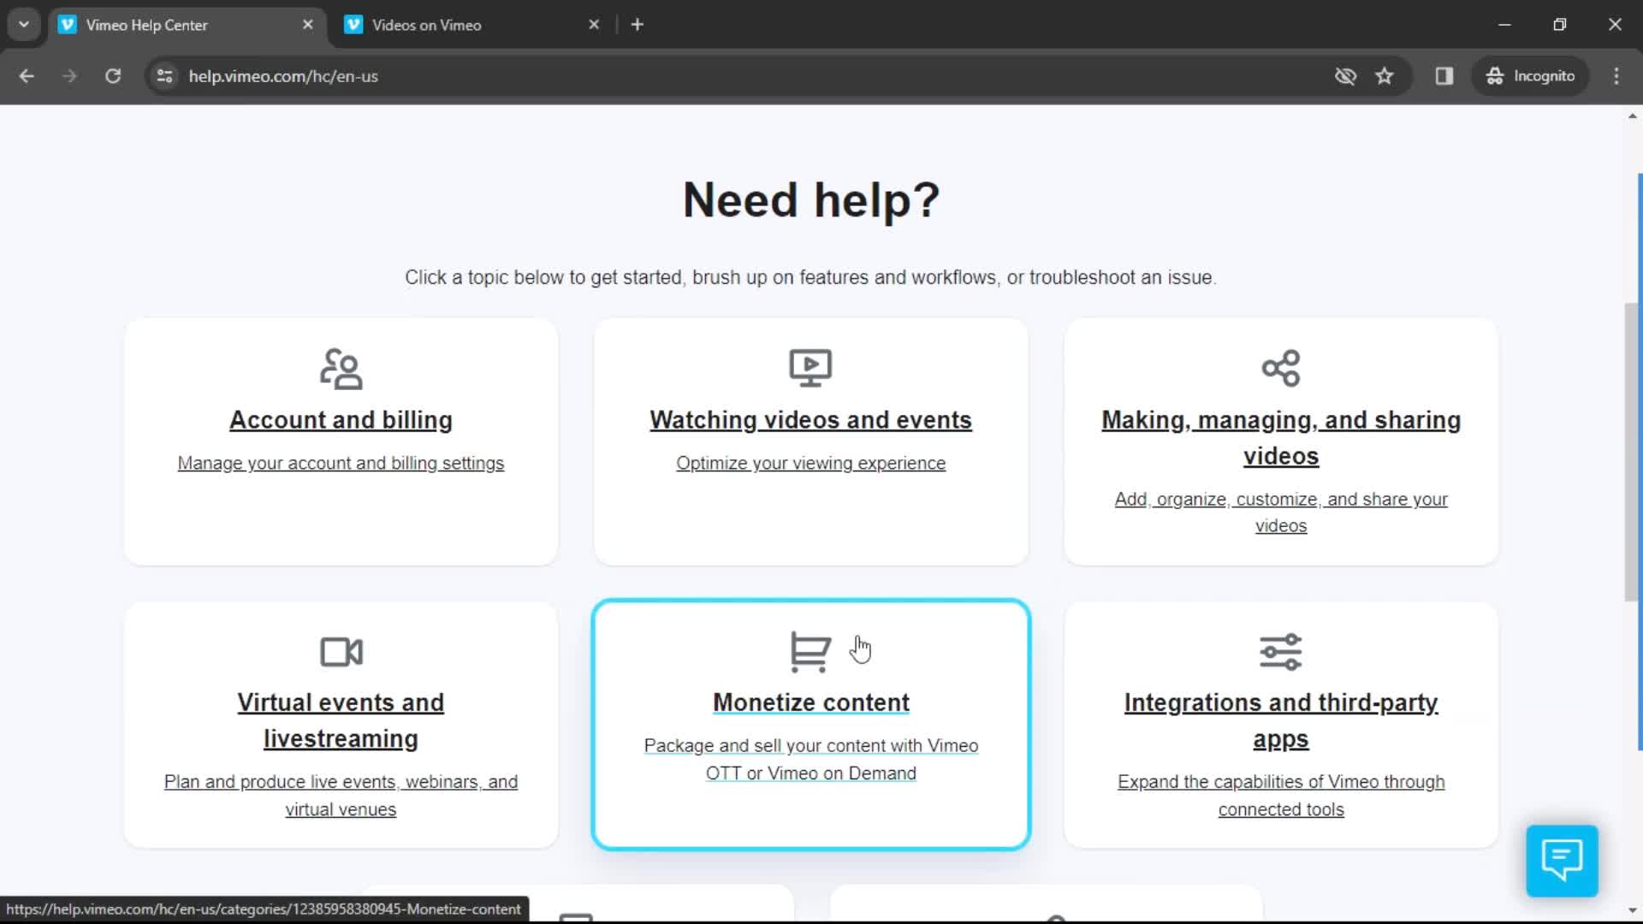Image resolution: width=1643 pixels, height=924 pixels.
Task: Open the Incognito profile indicator
Action: pos(1531,76)
